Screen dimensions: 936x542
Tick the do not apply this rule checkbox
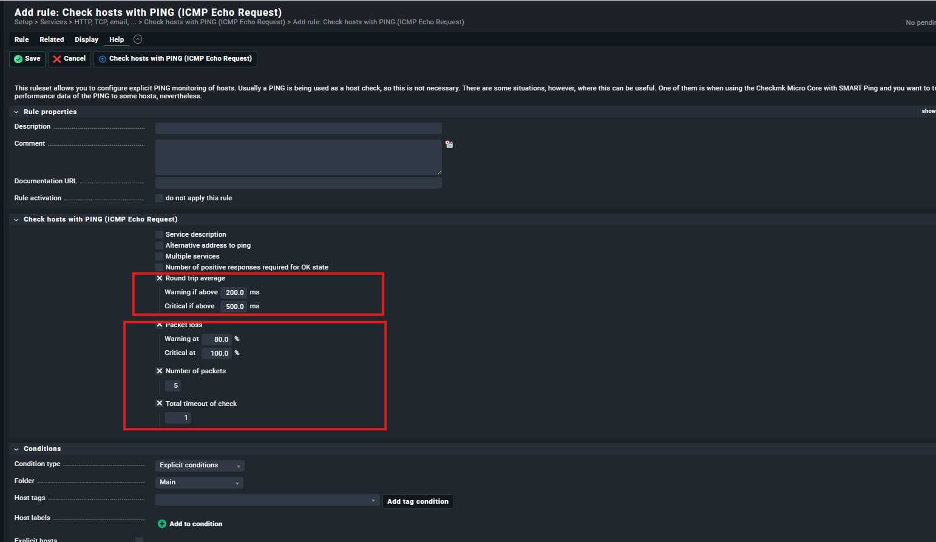(159, 198)
